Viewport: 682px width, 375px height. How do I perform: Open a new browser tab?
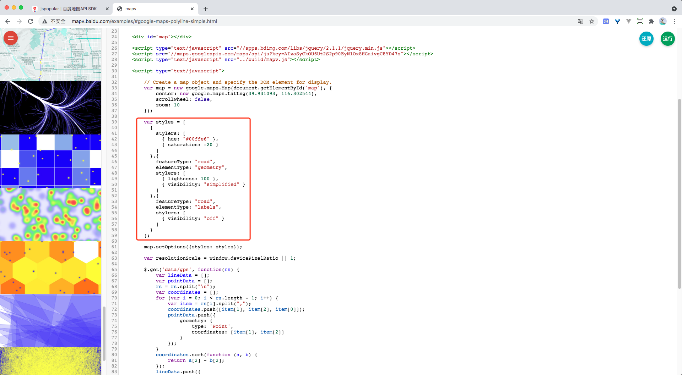[206, 9]
